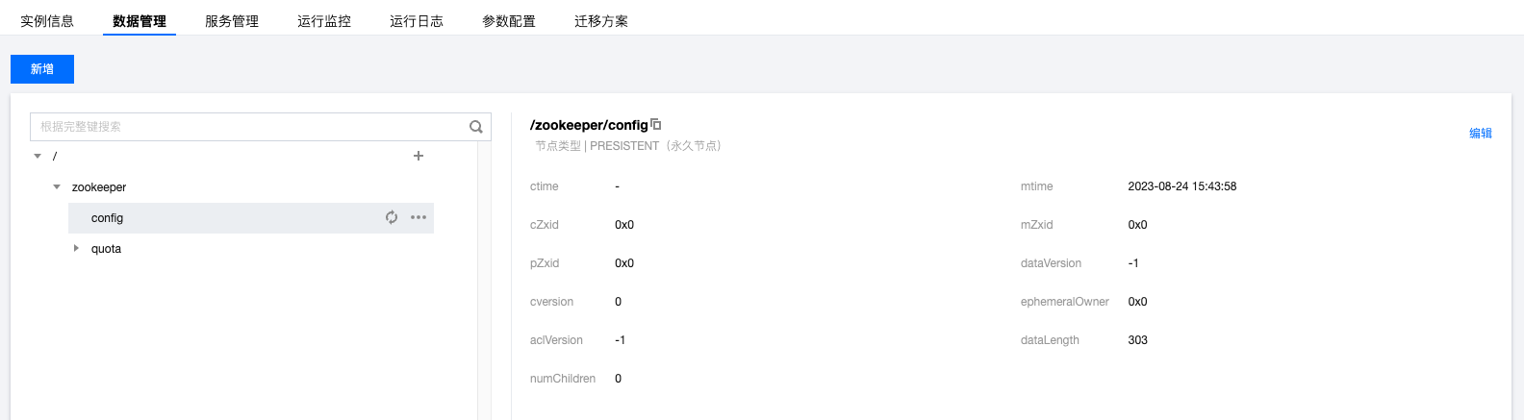Switch to the 实例信息 tab
Viewport: 1524px width, 420px height.
(47, 20)
